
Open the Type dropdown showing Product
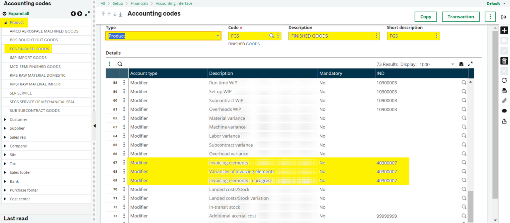click(217, 36)
